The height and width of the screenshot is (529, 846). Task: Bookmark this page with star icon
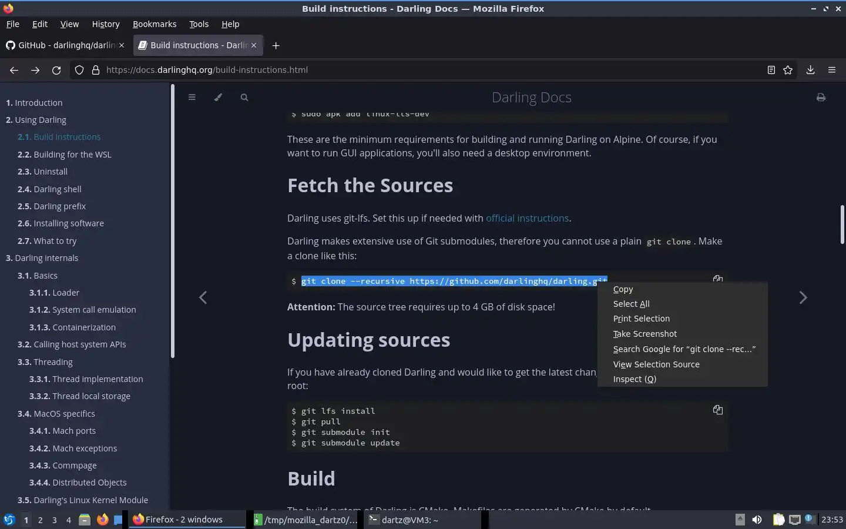[x=788, y=70]
